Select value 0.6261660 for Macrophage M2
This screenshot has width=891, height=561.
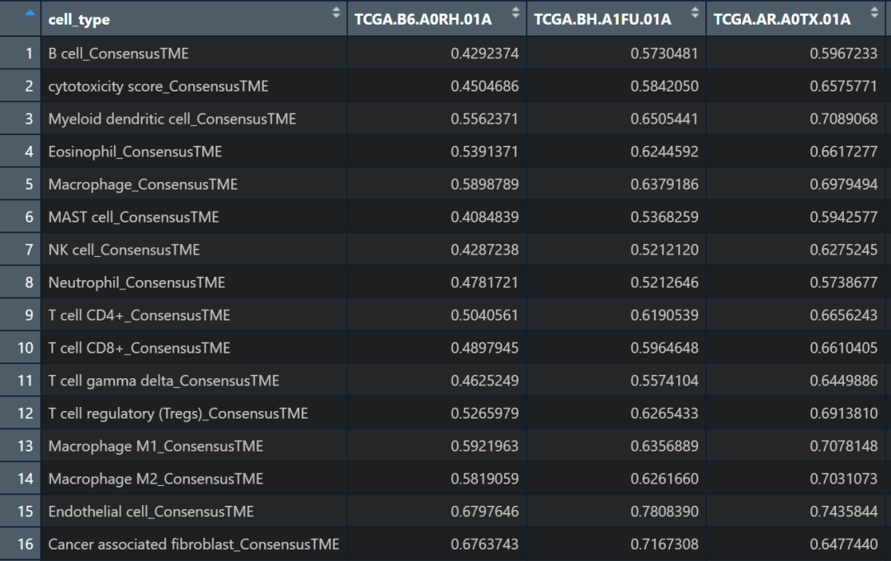tap(664, 479)
